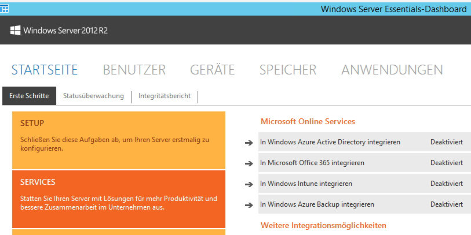Go to the GERÄTE section
Screen dimensions: 471x235
(213, 69)
